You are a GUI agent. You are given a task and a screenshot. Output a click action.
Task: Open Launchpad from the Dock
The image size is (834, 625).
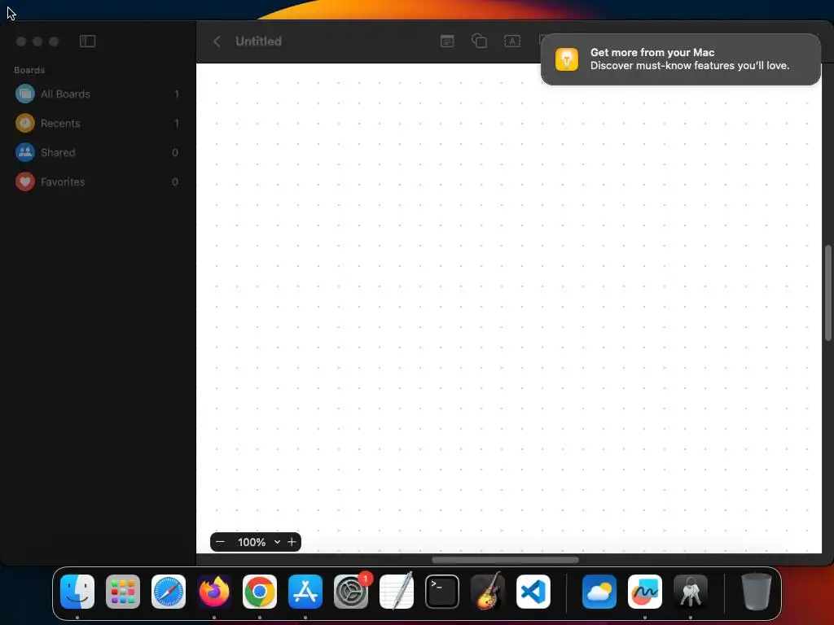[x=123, y=592]
